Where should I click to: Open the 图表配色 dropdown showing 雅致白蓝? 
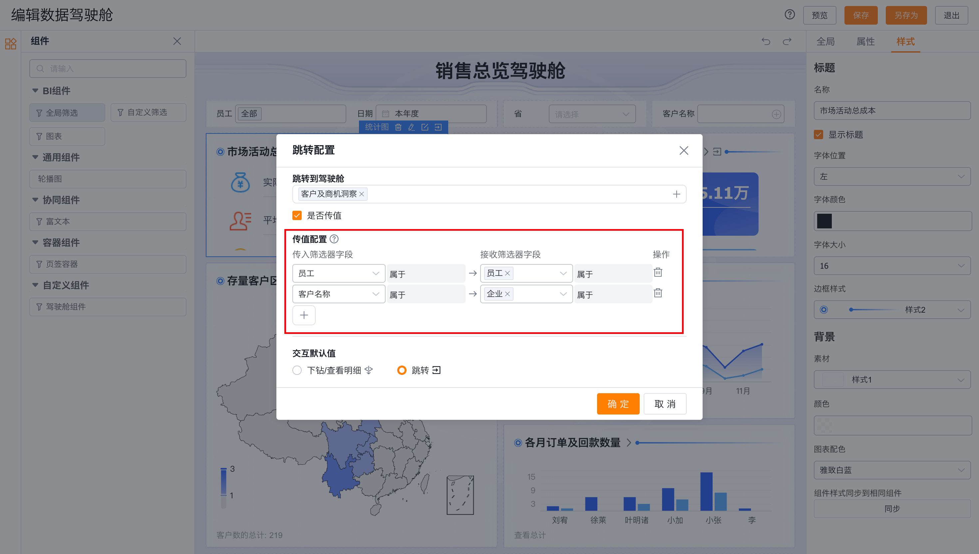point(892,470)
